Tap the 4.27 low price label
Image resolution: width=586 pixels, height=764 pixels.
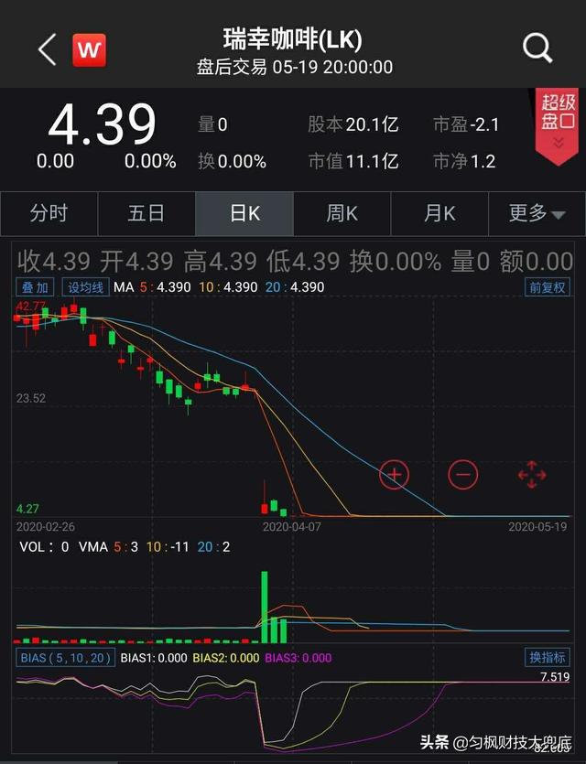27,509
